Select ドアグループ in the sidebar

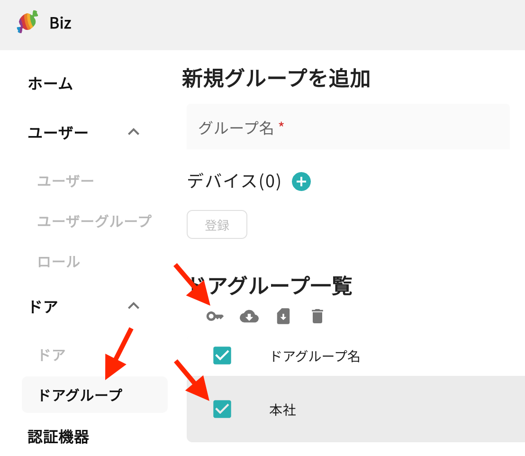pyautogui.click(x=95, y=395)
